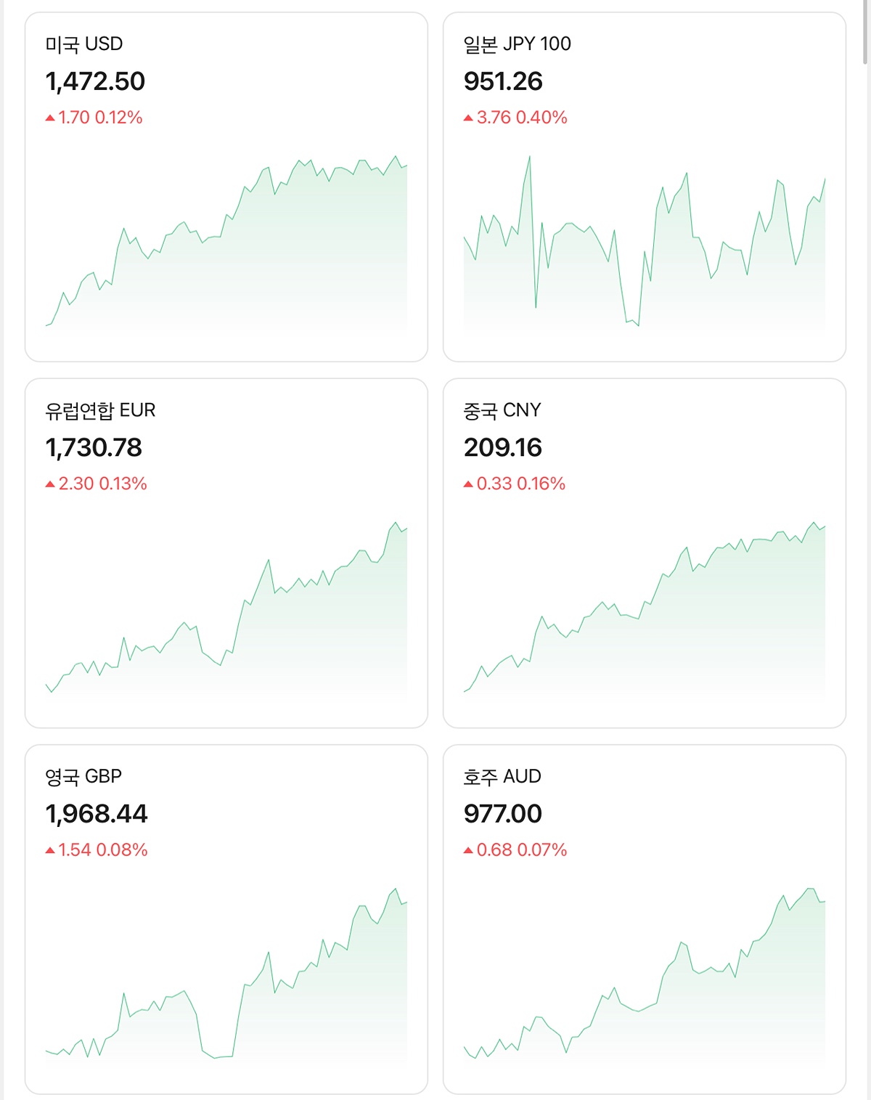Image resolution: width=871 pixels, height=1100 pixels.
Task: Click the AUD rate value 977.00
Action: coord(502,814)
